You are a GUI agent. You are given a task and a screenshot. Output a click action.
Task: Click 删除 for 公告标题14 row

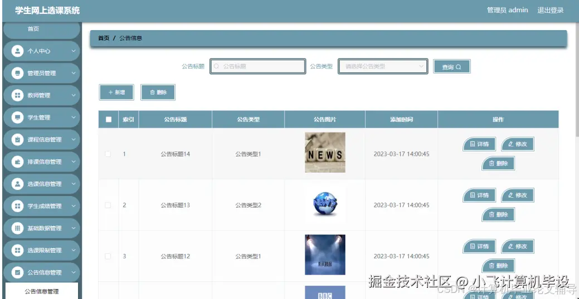[498, 163]
